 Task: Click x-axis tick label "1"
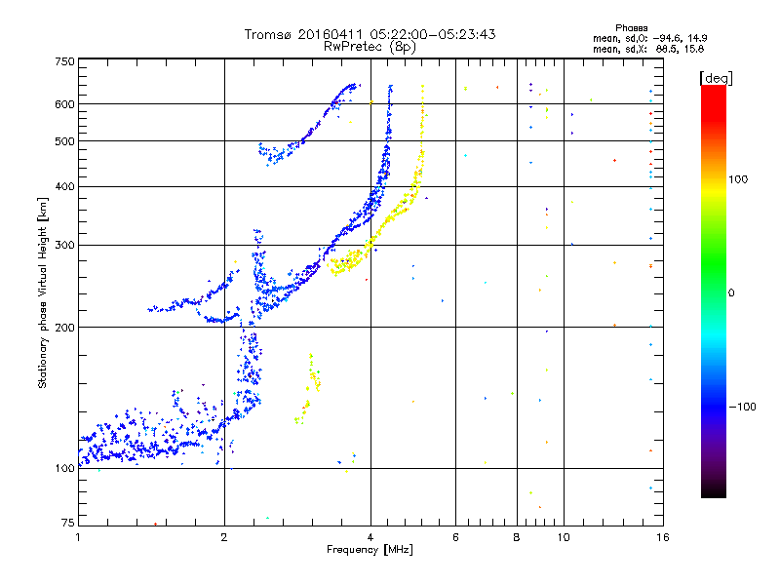coord(78,537)
